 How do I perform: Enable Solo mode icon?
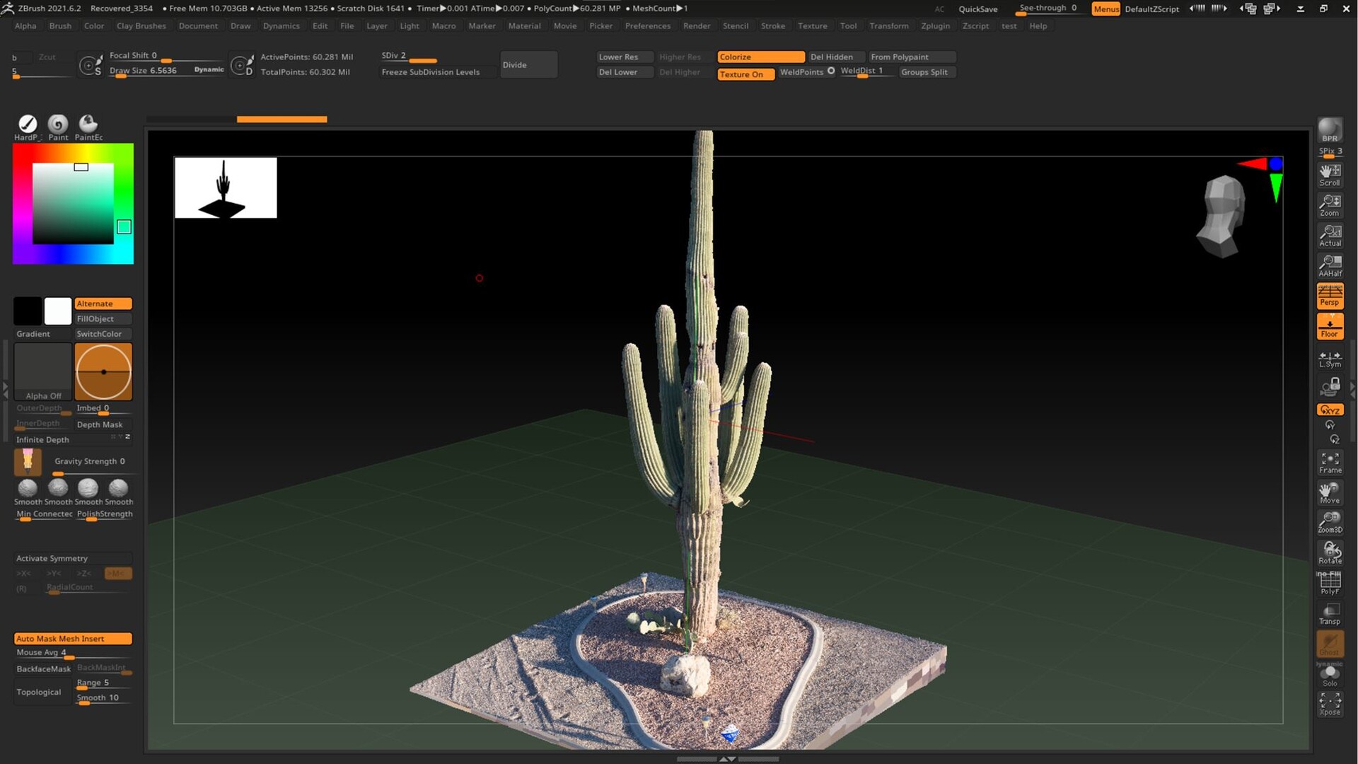pos(1330,676)
